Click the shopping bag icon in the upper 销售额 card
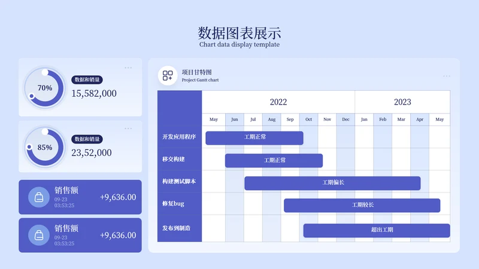The width and height of the screenshot is (479, 269). coord(39,197)
